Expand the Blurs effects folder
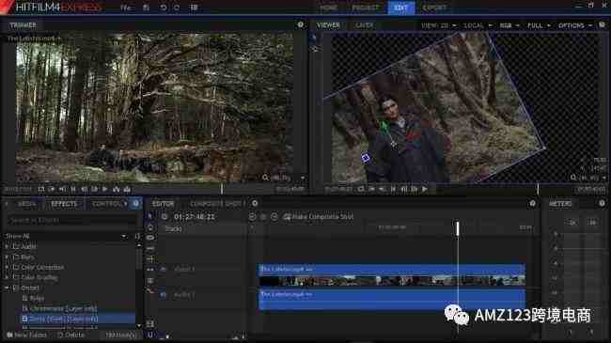 pyautogui.click(x=7, y=257)
